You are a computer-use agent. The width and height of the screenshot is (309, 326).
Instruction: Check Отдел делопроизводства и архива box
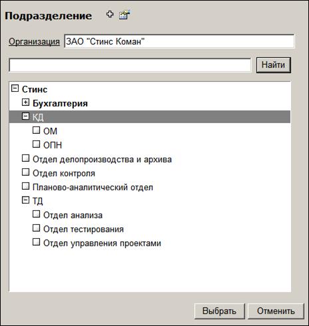coord(25,158)
